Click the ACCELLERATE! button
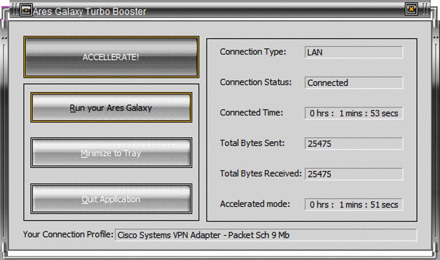The image size is (440, 260). click(x=111, y=57)
